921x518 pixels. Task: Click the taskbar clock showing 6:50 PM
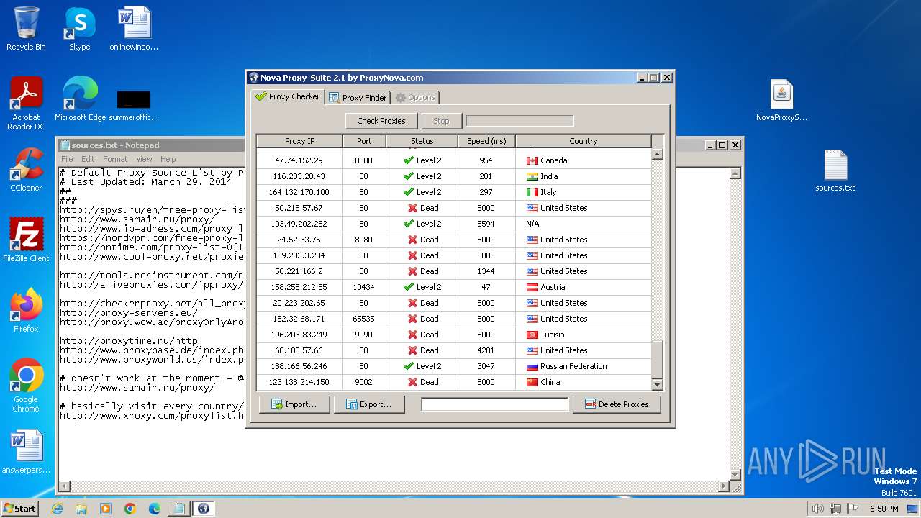(884, 509)
